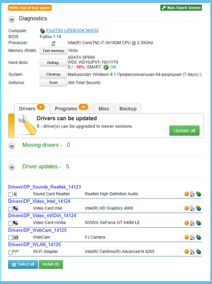Viewport: 212px width, 284px height.
Task: Click the orange sun icon for Centrino Advanced-N 6205
Action: click(x=186, y=252)
